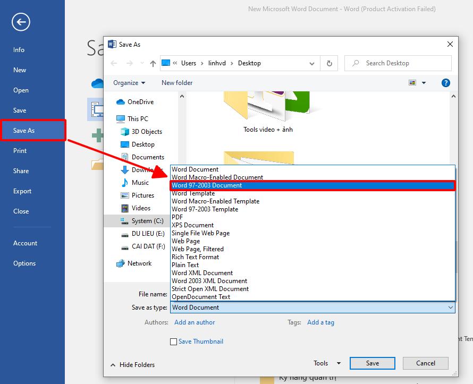Open the view options dropdown arrow
The height and width of the screenshot is (384, 473).
(424, 83)
